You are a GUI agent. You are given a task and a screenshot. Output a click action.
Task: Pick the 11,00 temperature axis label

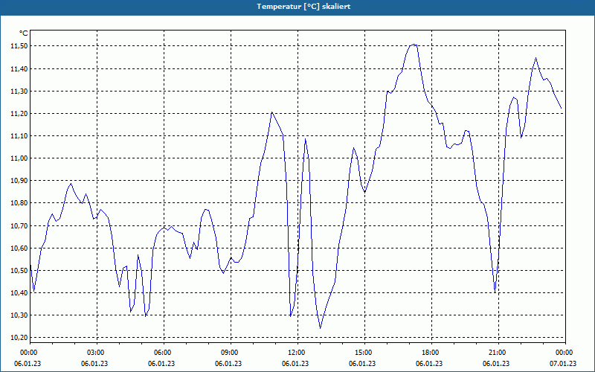19,158
